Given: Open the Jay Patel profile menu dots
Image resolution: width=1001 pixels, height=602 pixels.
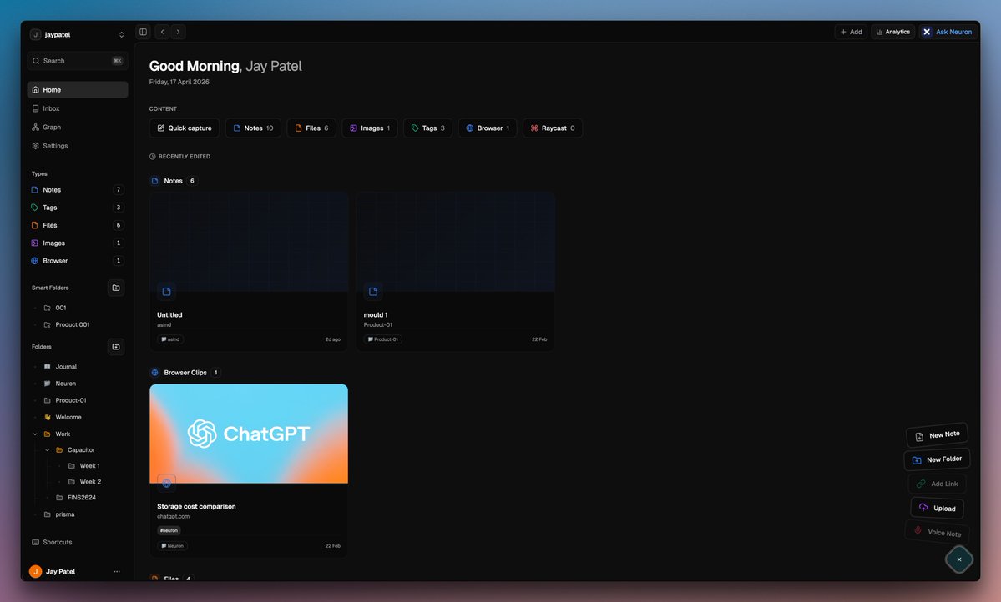Looking at the screenshot, I should [117, 571].
